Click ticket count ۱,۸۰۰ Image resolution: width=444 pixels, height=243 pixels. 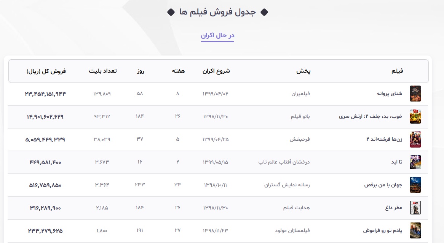(102, 231)
